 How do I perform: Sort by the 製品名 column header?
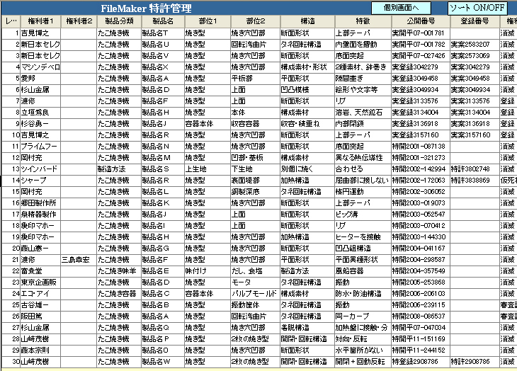(163, 21)
